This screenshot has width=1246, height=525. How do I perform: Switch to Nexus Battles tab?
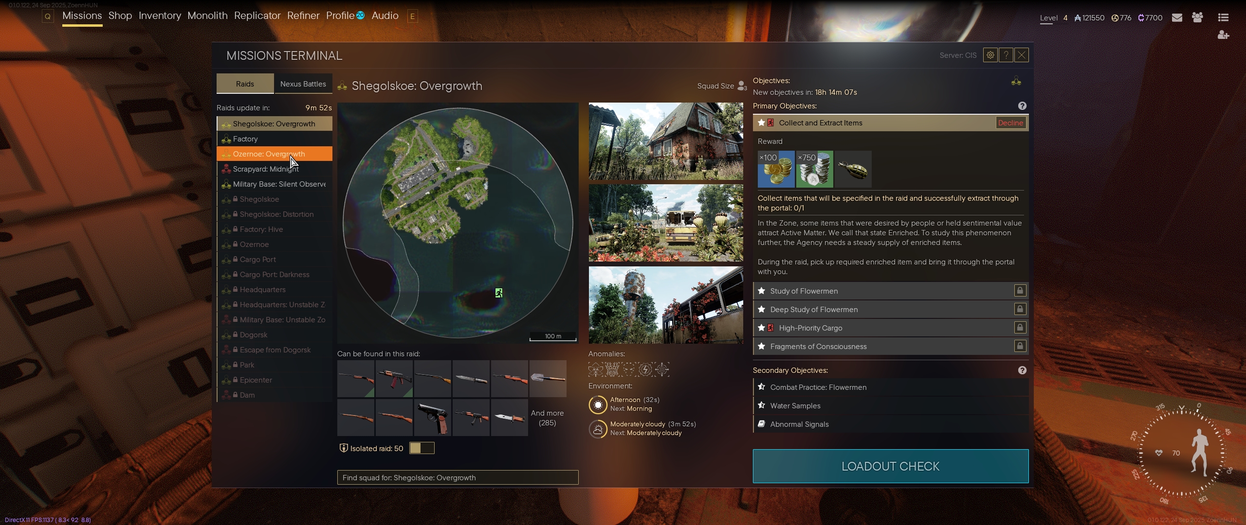[303, 84]
